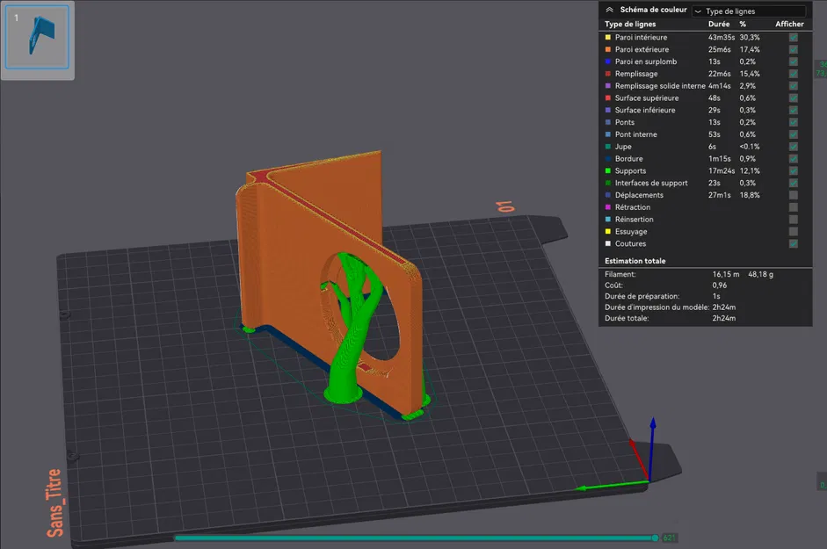Viewport: 827px width, 549px height.
Task: Click the yellow Essuyage color swatch
Action: click(607, 232)
